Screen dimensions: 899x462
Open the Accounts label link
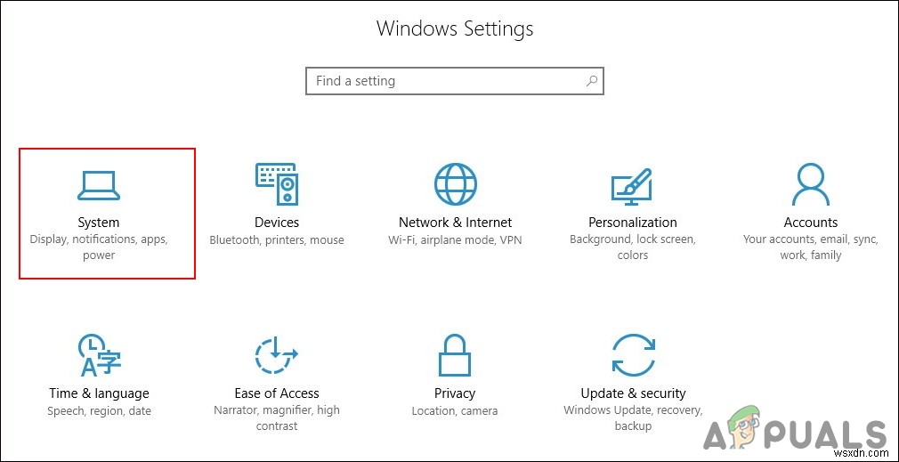point(811,223)
